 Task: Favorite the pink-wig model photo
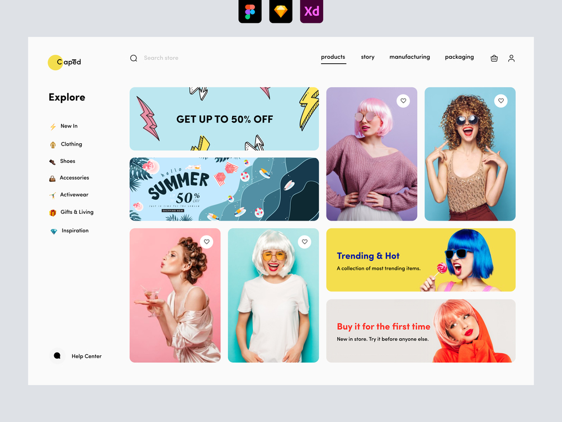pyautogui.click(x=403, y=101)
